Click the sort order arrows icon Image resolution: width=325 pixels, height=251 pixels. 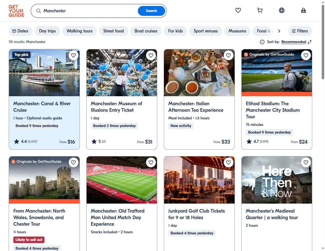pyautogui.click(x=310, y=42)
